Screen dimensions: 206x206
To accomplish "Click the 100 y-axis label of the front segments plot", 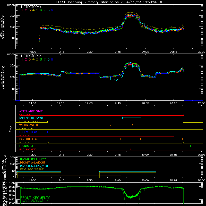I will point(12,27).
